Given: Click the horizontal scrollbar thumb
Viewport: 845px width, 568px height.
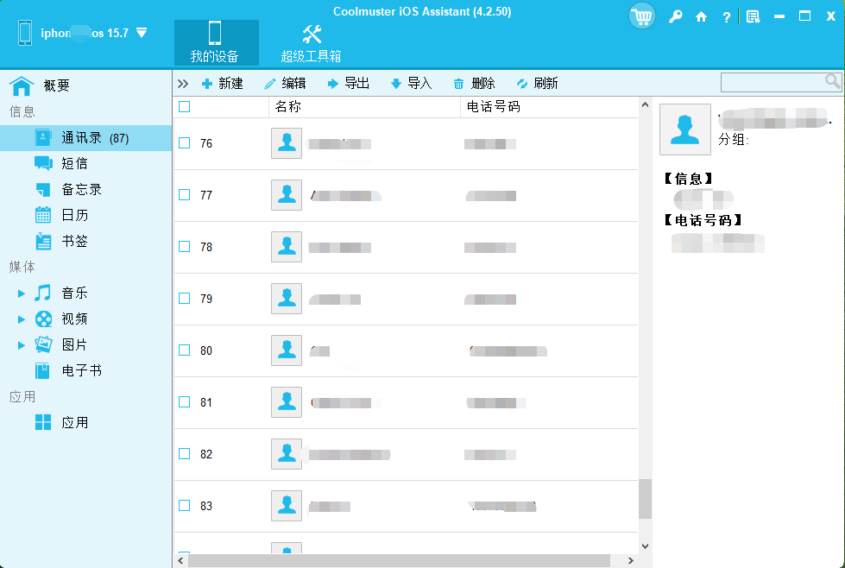Looking at the screenshot, I should click(400, 561).
